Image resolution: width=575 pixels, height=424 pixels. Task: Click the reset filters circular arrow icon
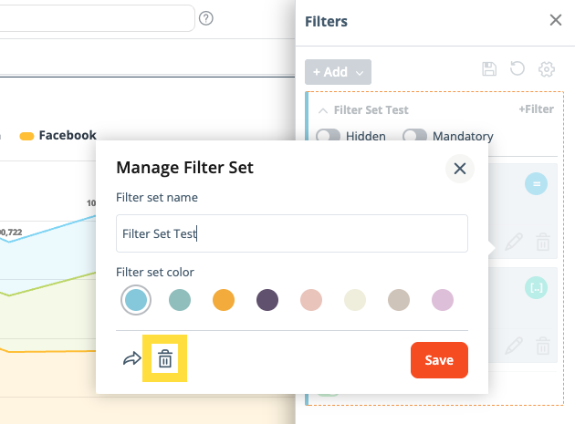pyautogui.click(x=517, y=70)
